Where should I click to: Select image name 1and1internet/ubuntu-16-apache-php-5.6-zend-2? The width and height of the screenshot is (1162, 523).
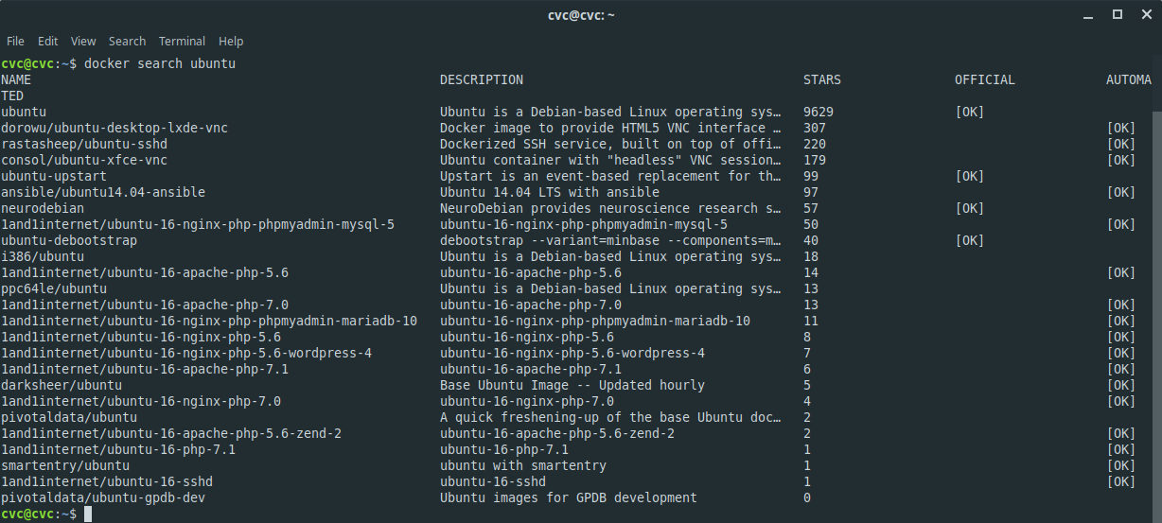(171, 433)
